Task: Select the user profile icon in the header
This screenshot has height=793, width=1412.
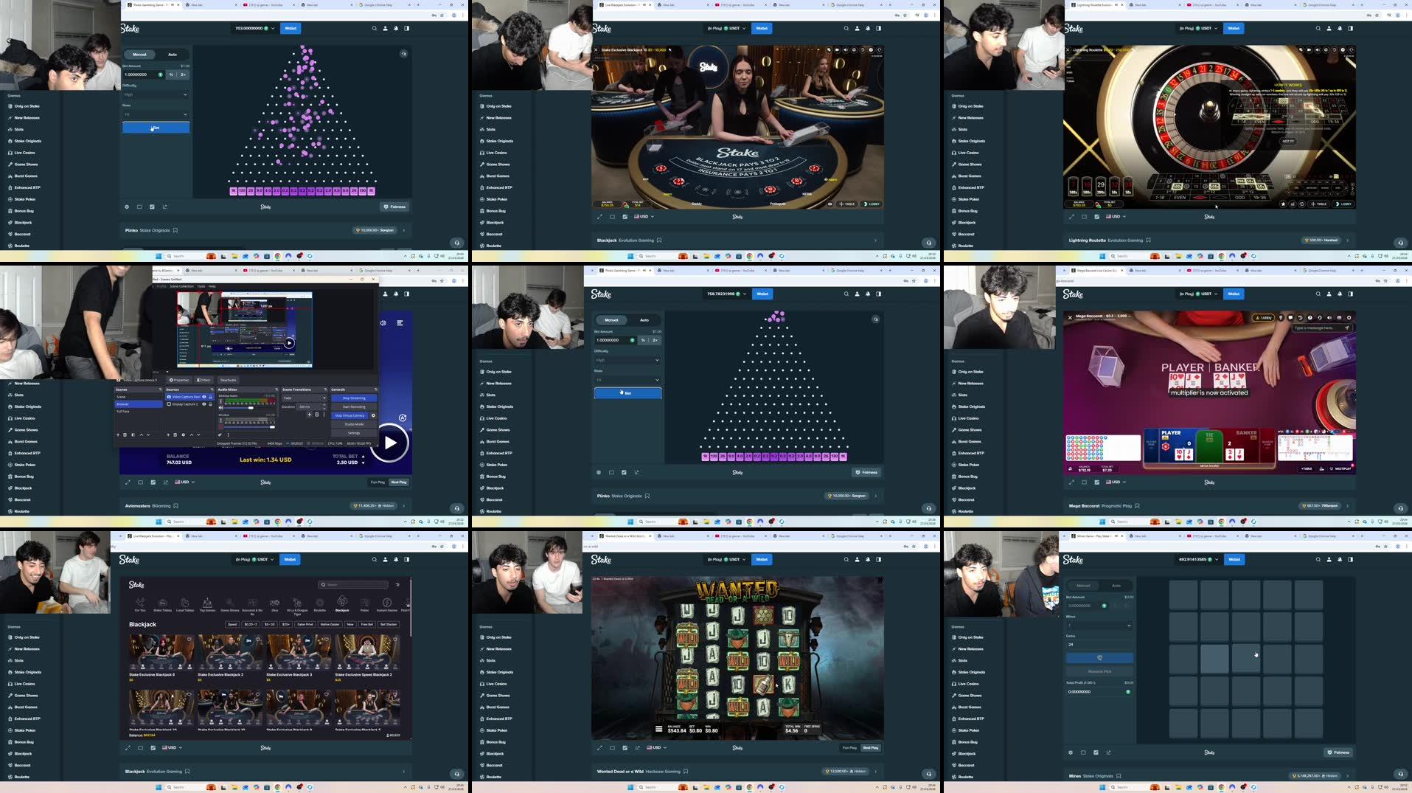Action: tap(384, 28)
